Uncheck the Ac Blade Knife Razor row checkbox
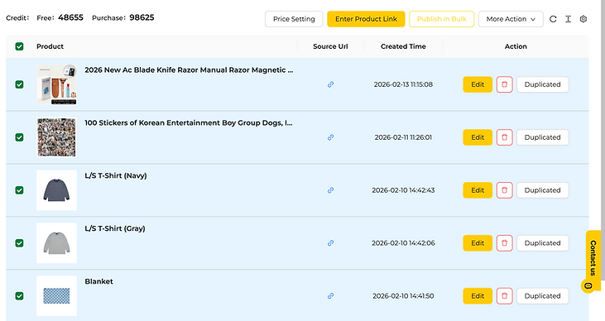605x321 pixels. coord(19,84)
